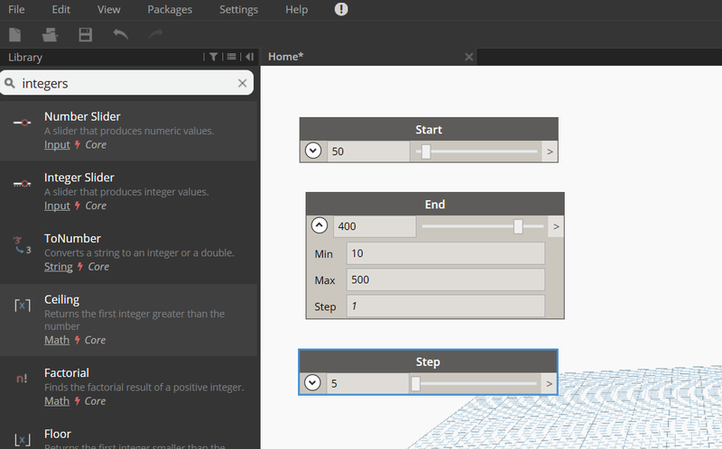
Task: Select the Ceiling library entry title
Action: [61, 299]
